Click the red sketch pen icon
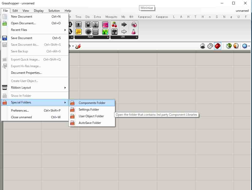 tap(78, 46)
